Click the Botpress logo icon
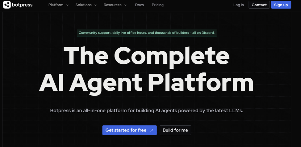The height and width of the screenshot is (147, 301). pyautogui.click(x=7, y=5)
